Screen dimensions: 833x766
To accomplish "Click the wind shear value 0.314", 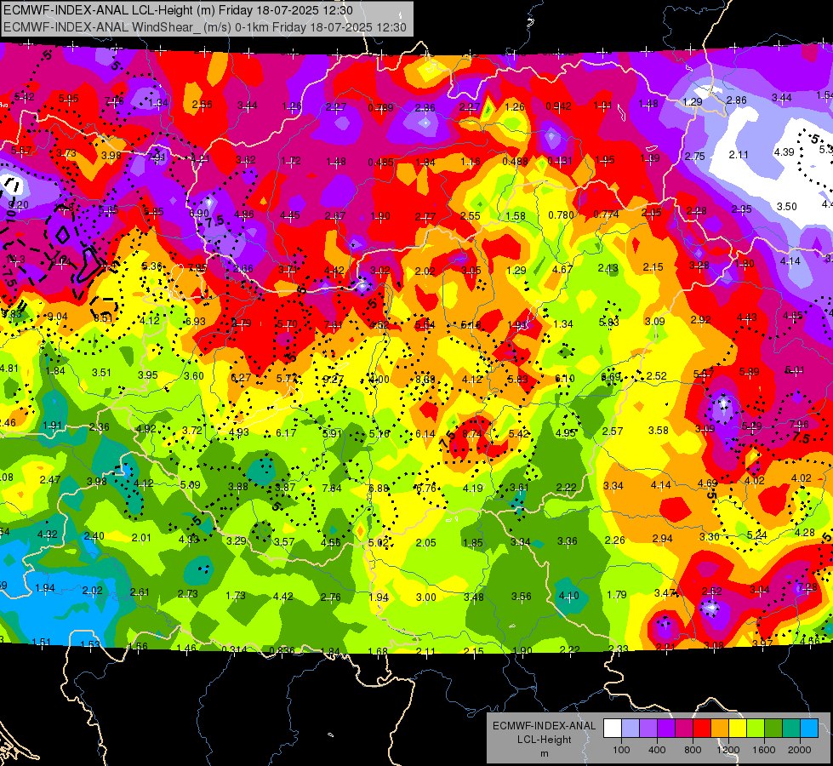I will (234, 649).
